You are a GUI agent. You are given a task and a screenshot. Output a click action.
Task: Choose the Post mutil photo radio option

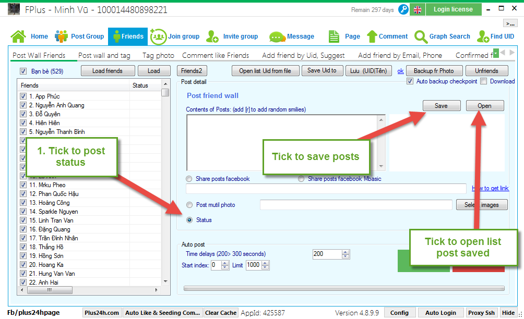[189, 205]
